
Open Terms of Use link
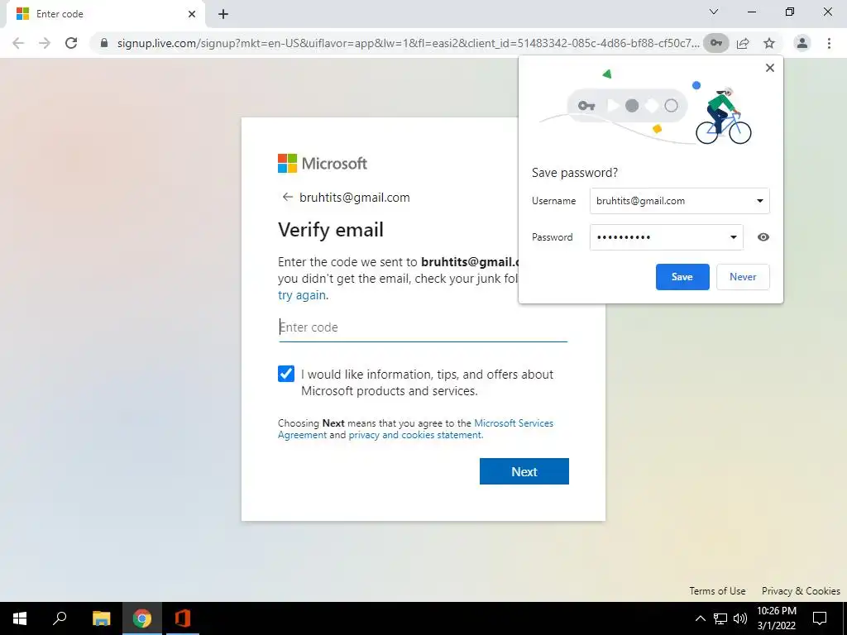tap(717, 590)
